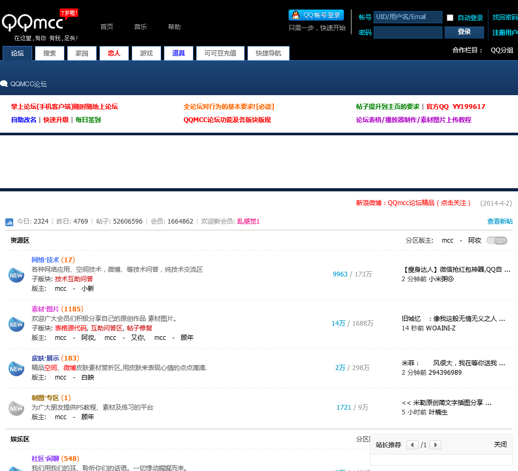Open user 小米粥 profile link
The height and width of the screenshot is (471, 518).
pos(441,279)
